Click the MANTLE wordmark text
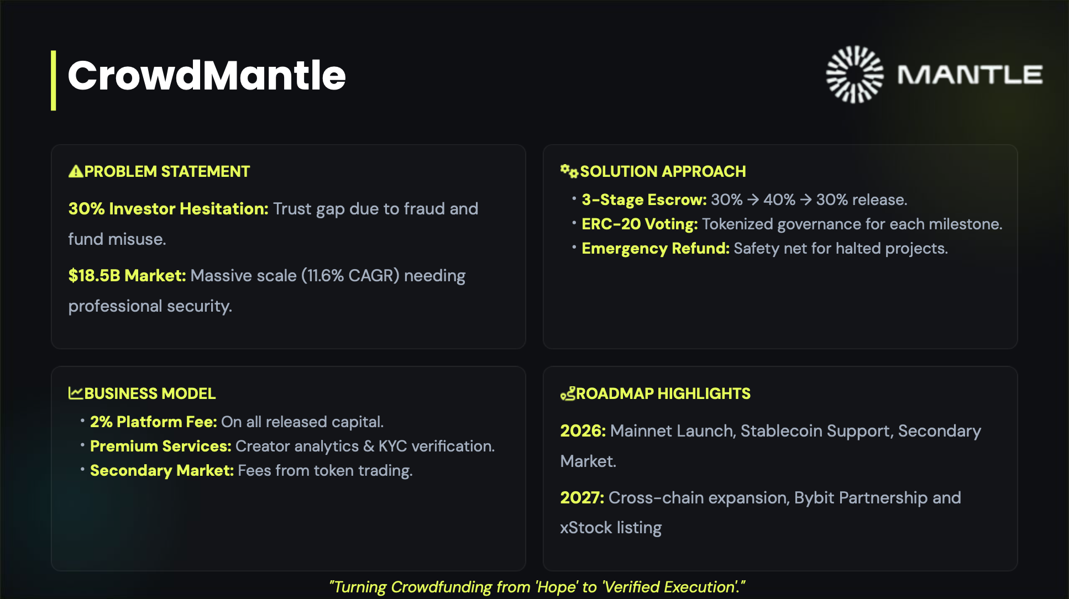The width and height of the screenshot is (1069, 599). [x=970, y=75]
